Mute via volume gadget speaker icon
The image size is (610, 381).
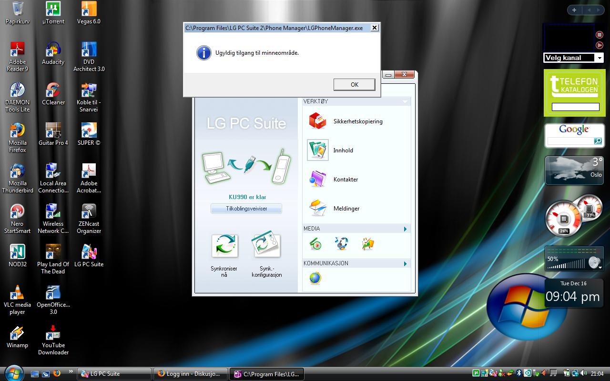(593, 262)
